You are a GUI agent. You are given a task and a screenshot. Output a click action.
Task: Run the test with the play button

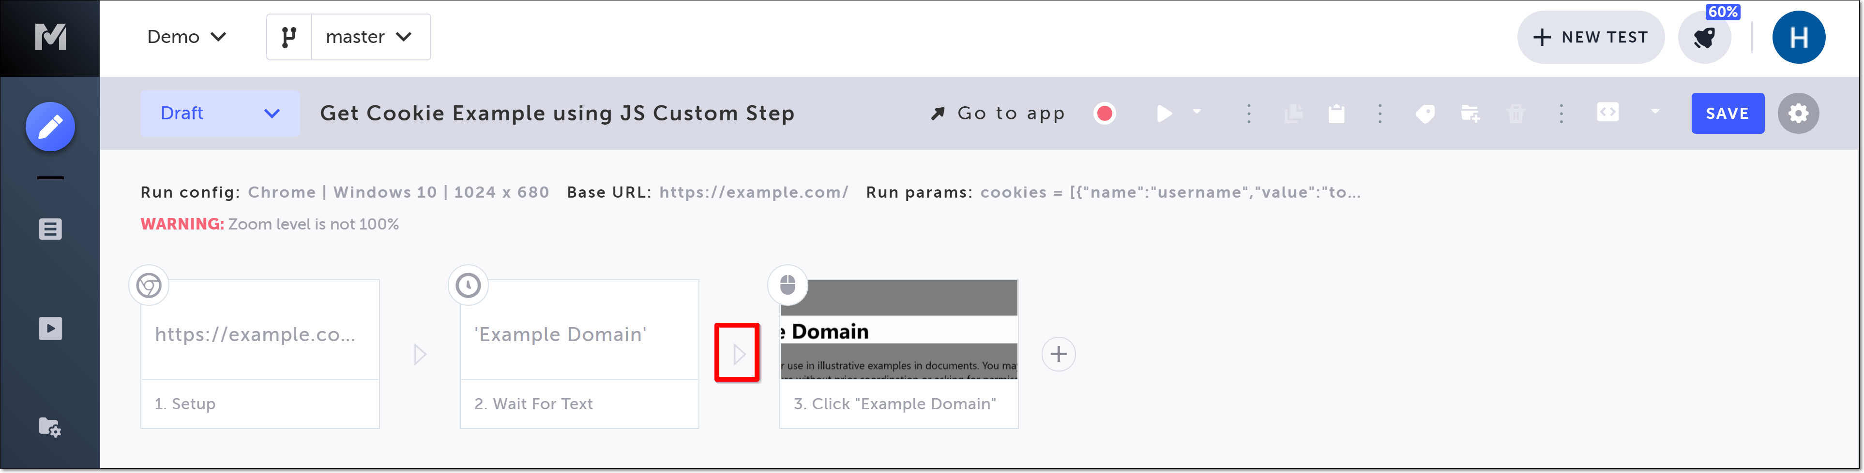[x=1164, y=114]
